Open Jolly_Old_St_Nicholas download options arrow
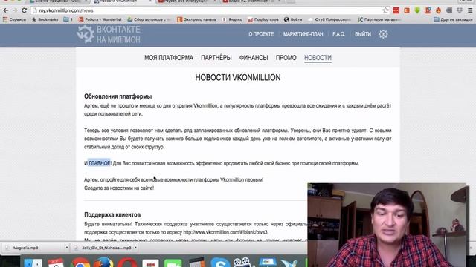 click(135, 248)
